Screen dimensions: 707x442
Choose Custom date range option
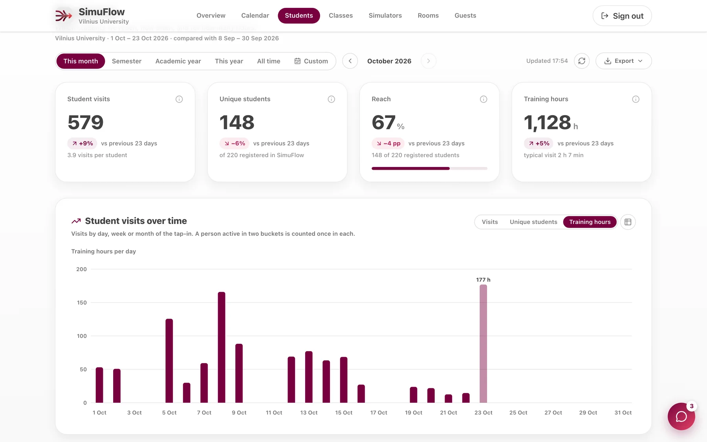(x=311, y=61)
